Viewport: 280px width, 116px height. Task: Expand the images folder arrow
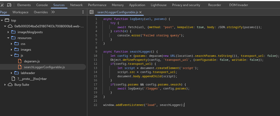point(11,50)
